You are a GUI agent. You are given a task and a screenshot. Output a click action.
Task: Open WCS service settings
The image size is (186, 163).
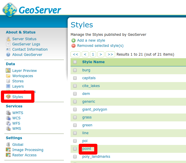pos(16,118)
